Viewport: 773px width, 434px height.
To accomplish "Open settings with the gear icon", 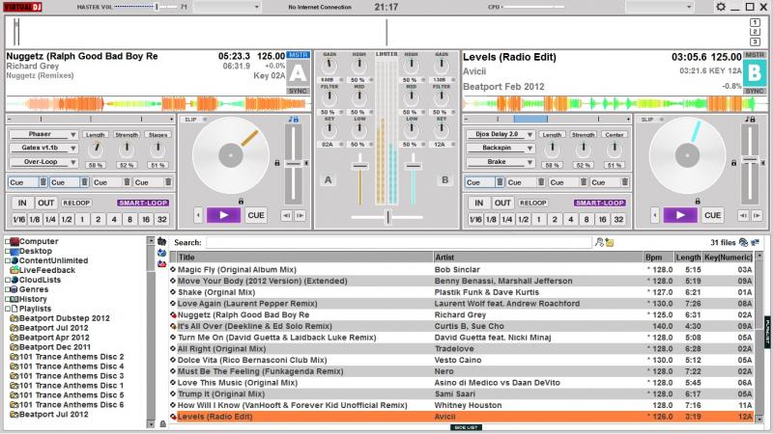I will tap(720, 7).
